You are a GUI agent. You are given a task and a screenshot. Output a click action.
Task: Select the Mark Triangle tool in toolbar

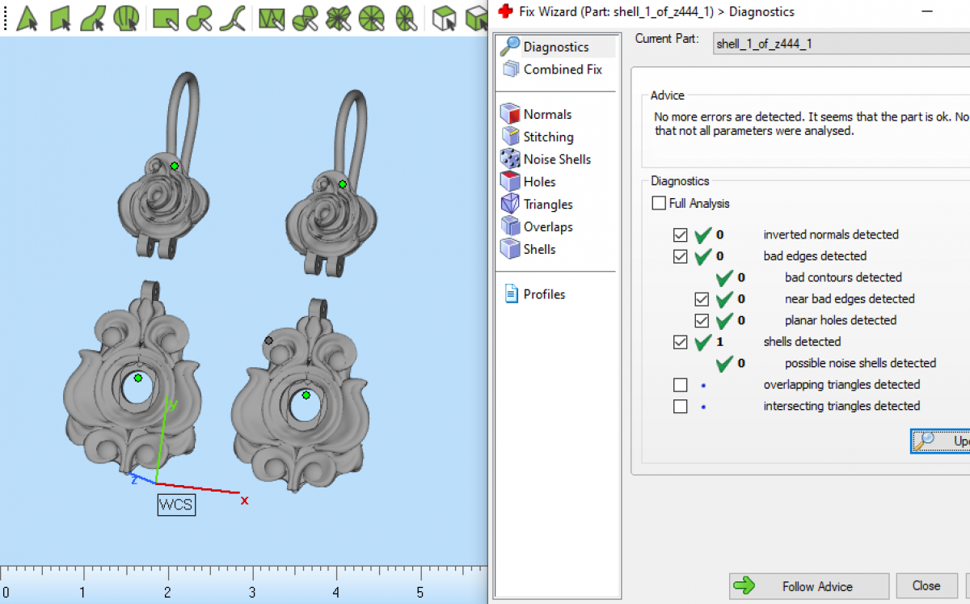27,18
